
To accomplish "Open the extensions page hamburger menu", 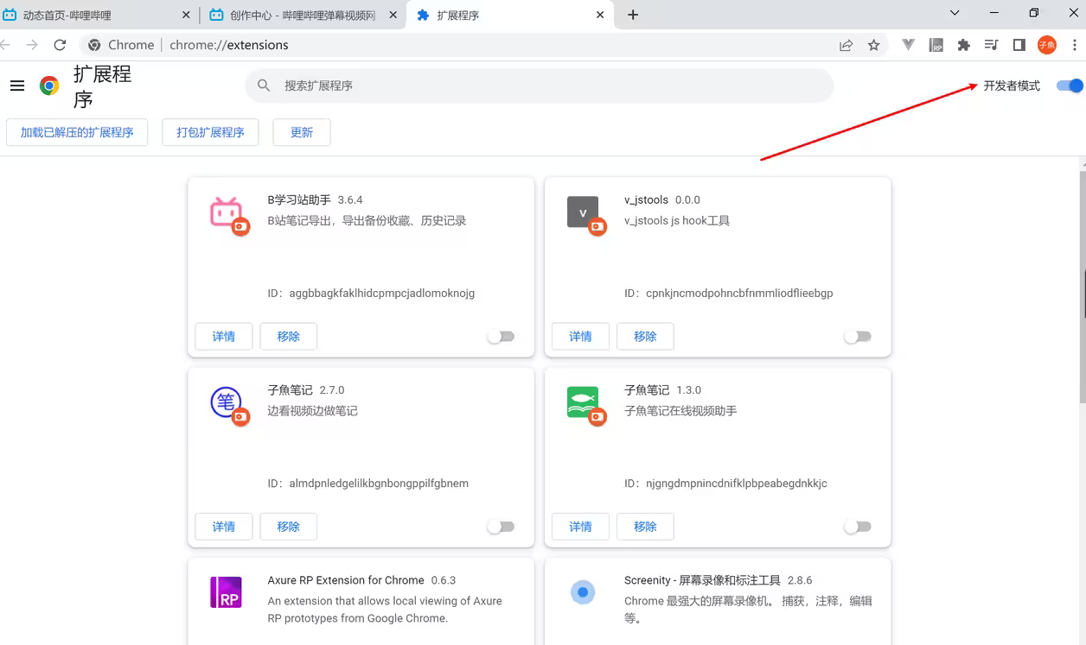I will click(x=17, y=85).
